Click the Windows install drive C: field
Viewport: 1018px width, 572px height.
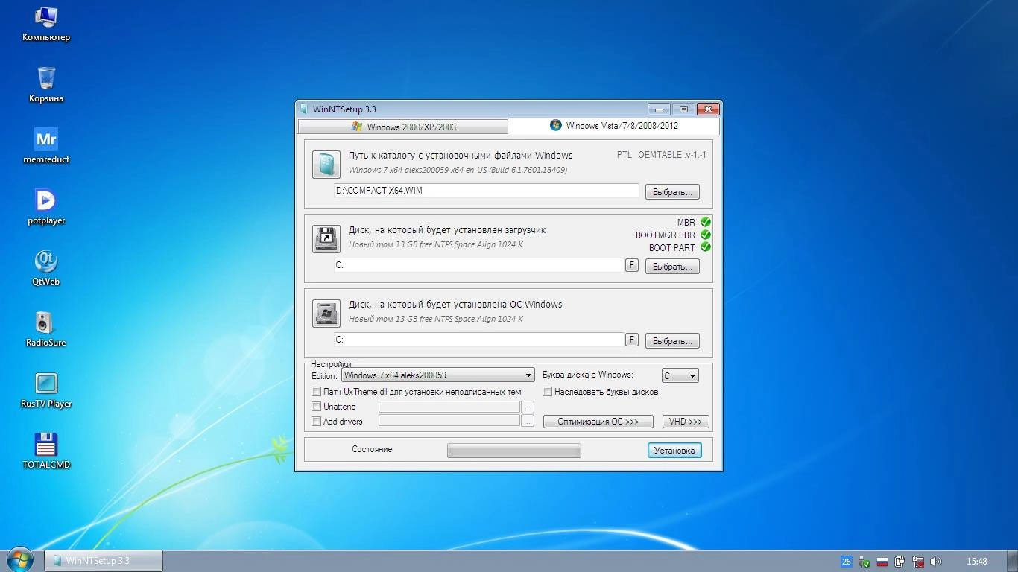coord(478,340)
